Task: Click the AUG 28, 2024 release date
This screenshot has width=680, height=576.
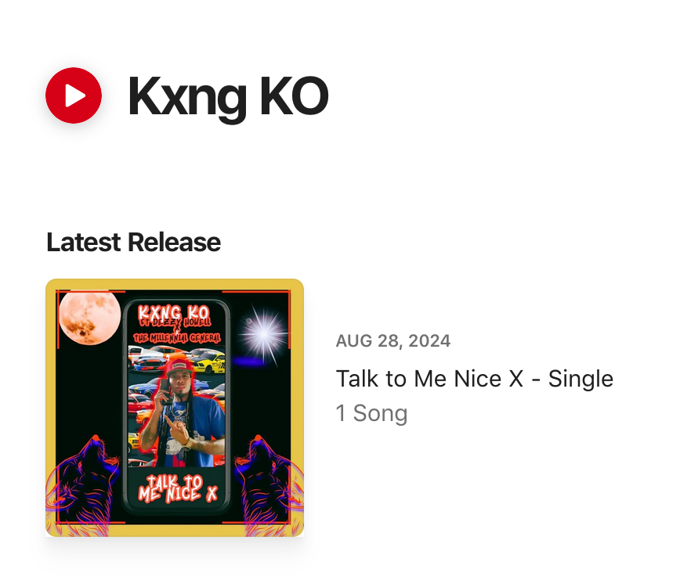Action: (393, 341)
